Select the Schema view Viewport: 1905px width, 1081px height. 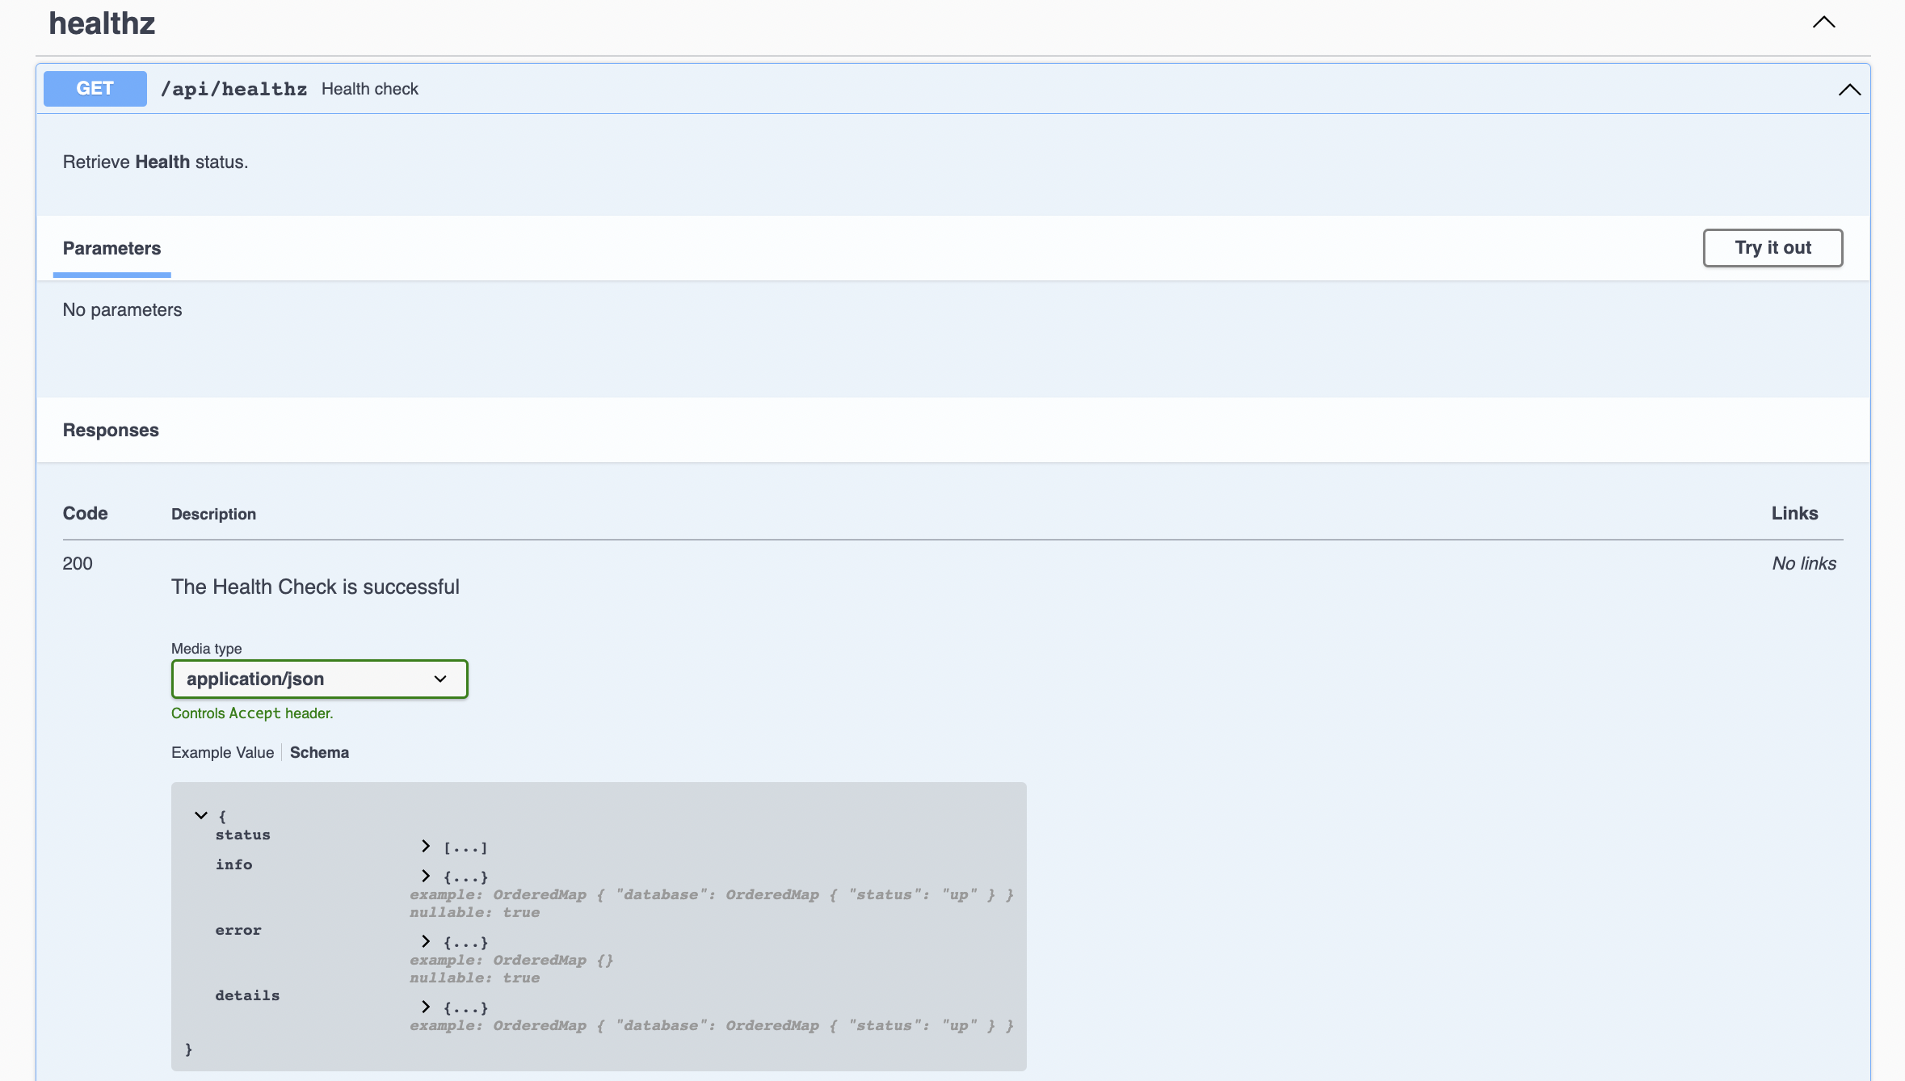(x=319, y=752)
